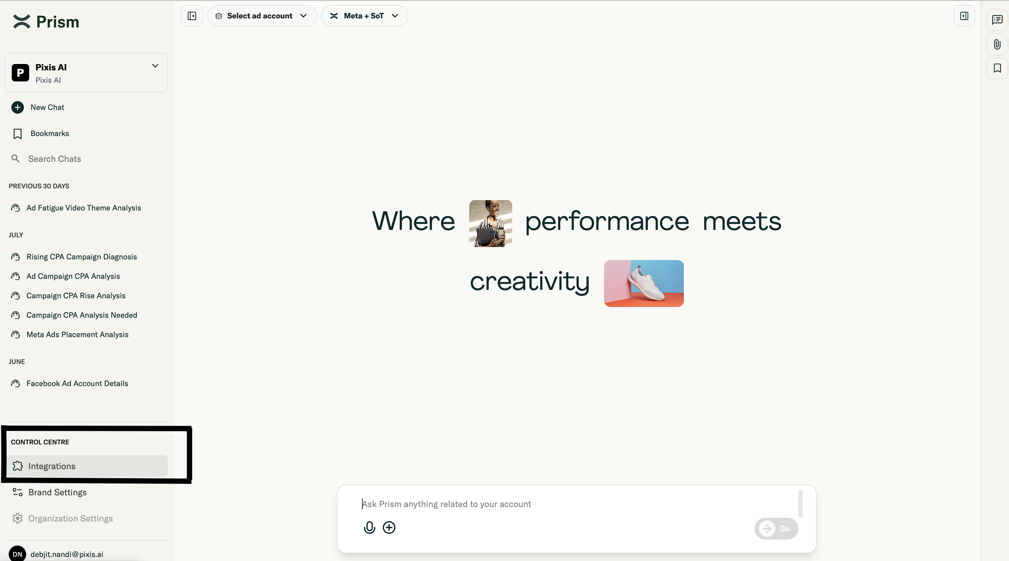This screenshot has width=1009, height=561.
Task: Expand the Meta + SoT dropdown
Action: pos(364,16)
